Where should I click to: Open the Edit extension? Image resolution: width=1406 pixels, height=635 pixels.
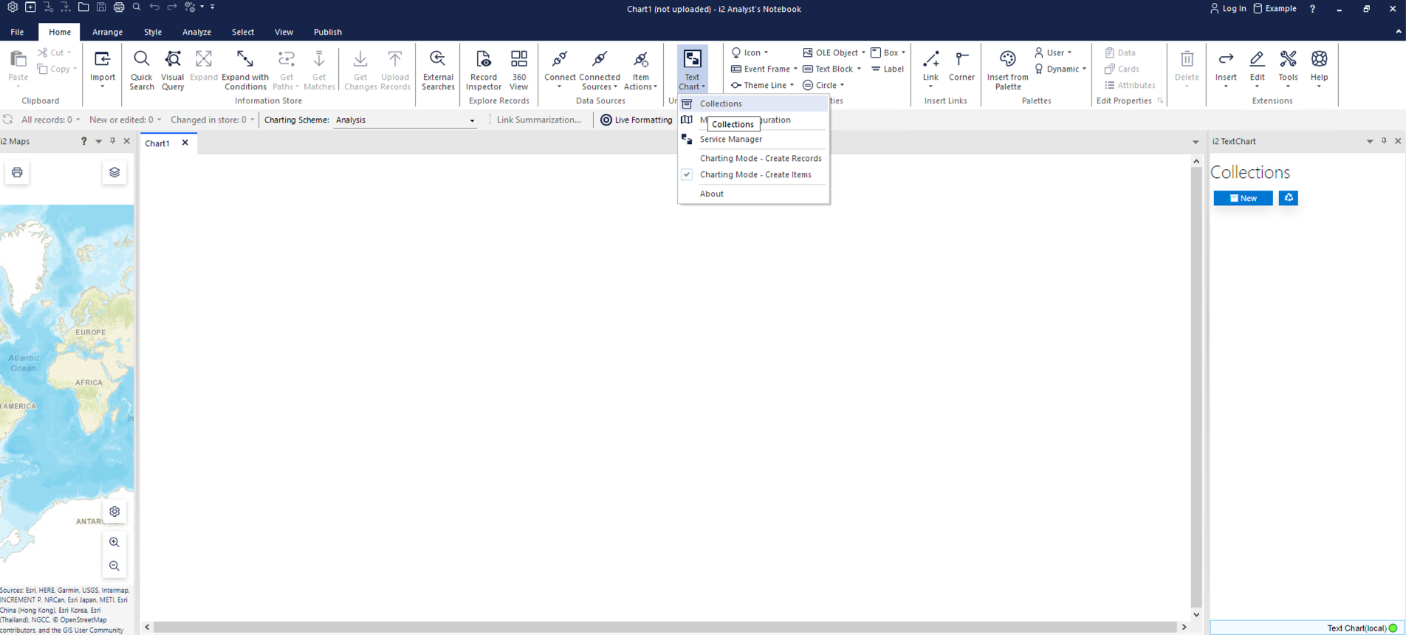point(1257,69)
